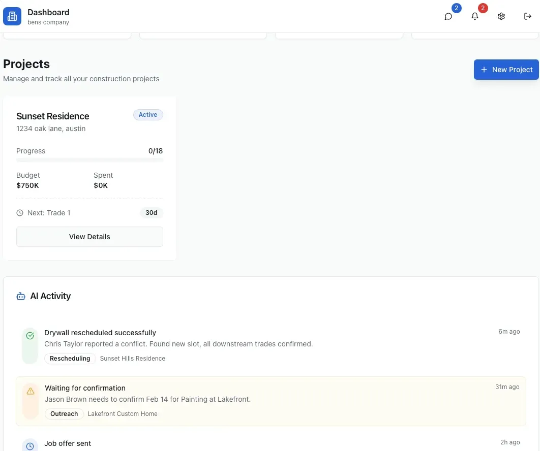
Task: Click the Jason Brown confirmation description
Action: tap(148, 399)
